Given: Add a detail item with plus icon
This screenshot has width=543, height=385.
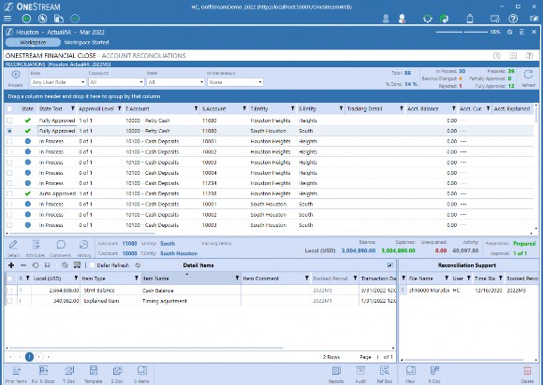Looking at the screenshot, I should click(11, 265).
